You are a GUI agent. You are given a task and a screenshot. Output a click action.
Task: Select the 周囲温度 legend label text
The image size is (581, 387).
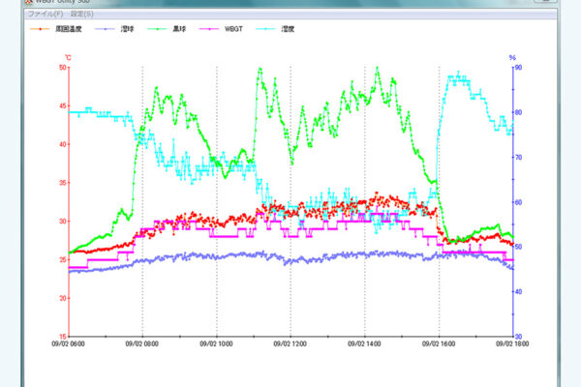(x=67, y=28)
